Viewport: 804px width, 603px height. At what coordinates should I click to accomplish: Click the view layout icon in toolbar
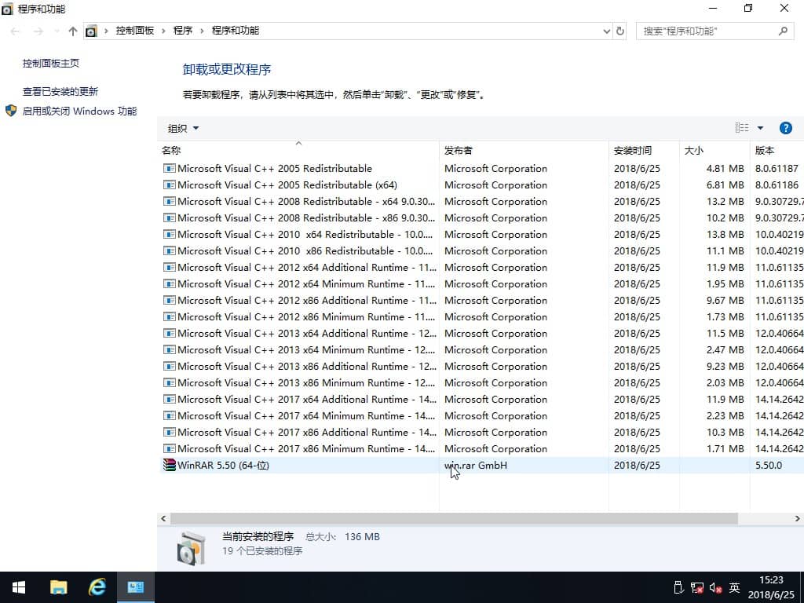741,128
